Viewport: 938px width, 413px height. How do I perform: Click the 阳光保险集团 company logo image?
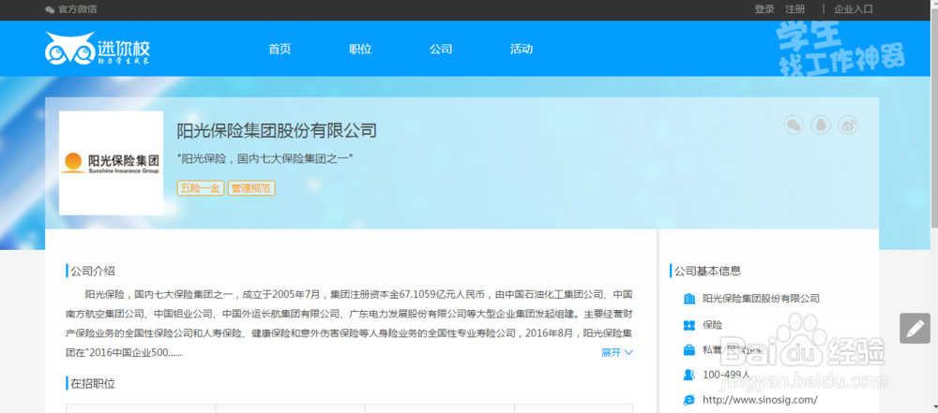tap(112, 163)
